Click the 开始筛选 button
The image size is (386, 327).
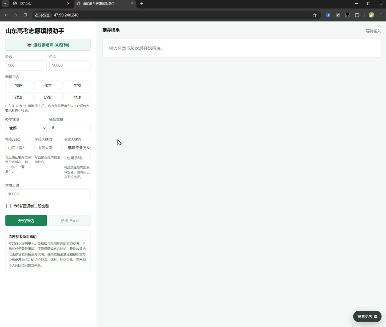[x=26, y=220]
